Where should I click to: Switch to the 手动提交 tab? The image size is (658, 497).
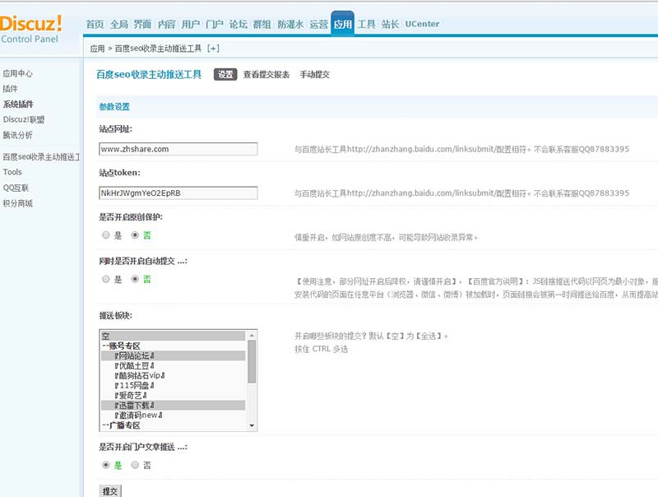coord(314,74)
